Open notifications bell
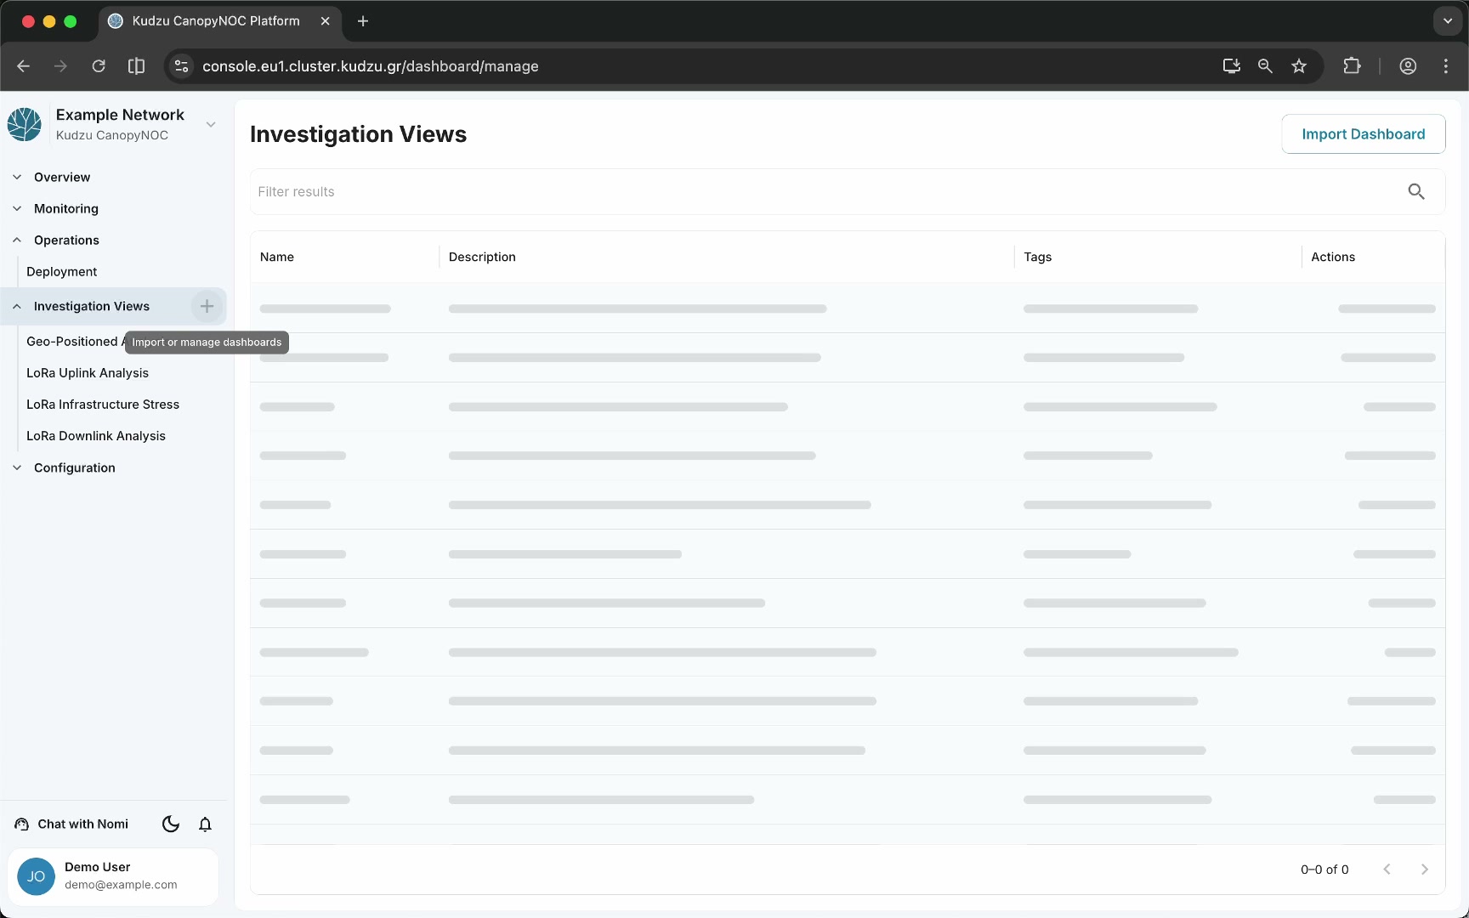1469x918 pixels. pyautogui.click(x=205, y=824)
